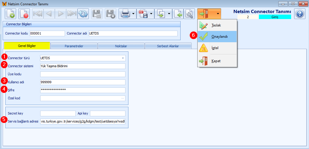This screenshot has width=309, height=149.
Task: Expand the PDF export dropdown arrow
Action: 151,14
